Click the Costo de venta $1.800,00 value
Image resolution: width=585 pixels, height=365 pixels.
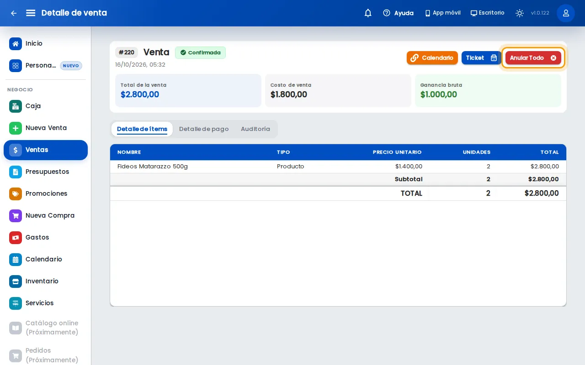[x=289, y=95]
